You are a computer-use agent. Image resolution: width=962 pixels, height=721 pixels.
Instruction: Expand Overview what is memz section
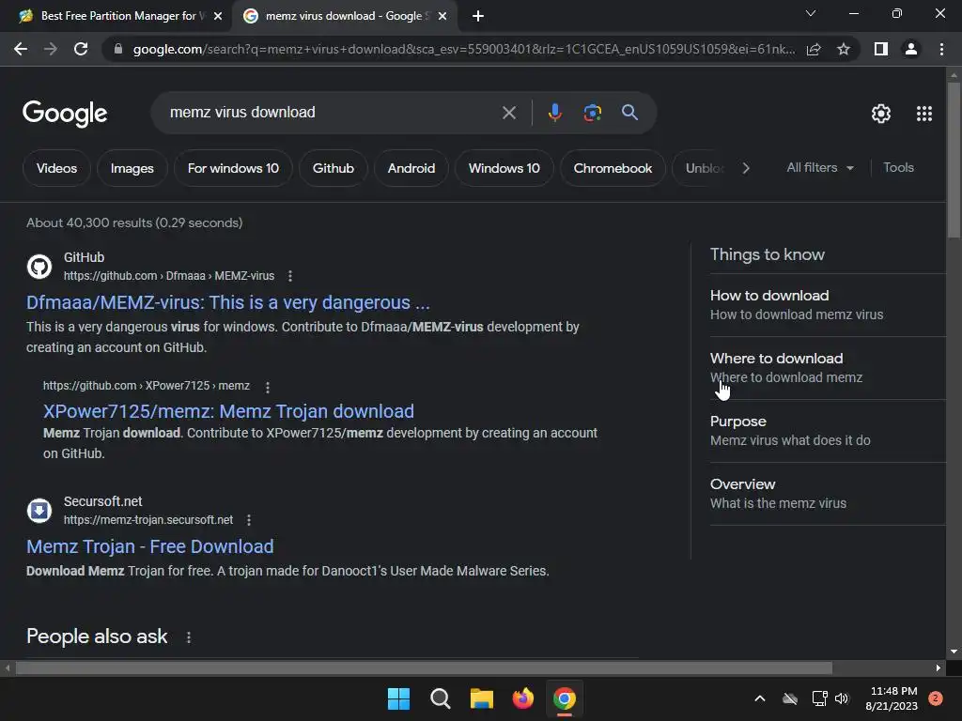click(828, 494)
